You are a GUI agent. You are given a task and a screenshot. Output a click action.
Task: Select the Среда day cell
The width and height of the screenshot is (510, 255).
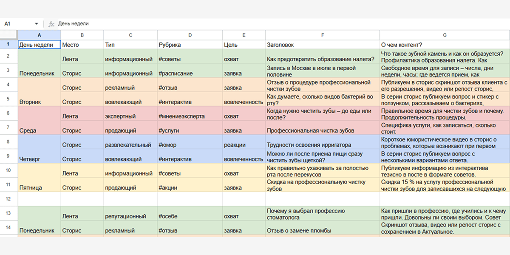(39, 130)
